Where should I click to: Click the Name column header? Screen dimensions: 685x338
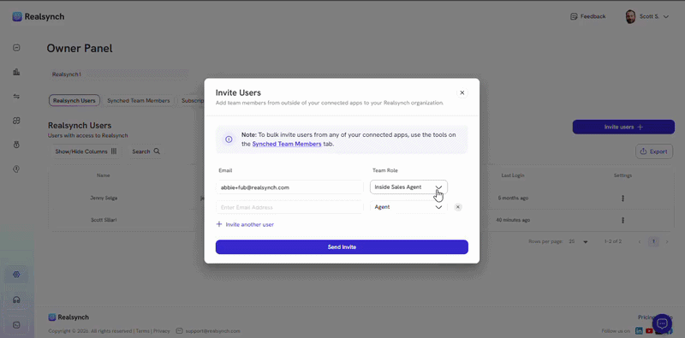[x=104, y=175]
